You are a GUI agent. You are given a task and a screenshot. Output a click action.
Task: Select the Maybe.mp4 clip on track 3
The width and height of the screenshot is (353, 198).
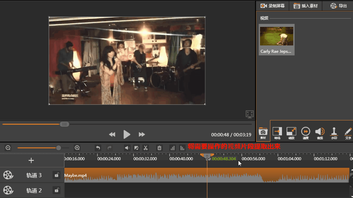pos(207,175)
